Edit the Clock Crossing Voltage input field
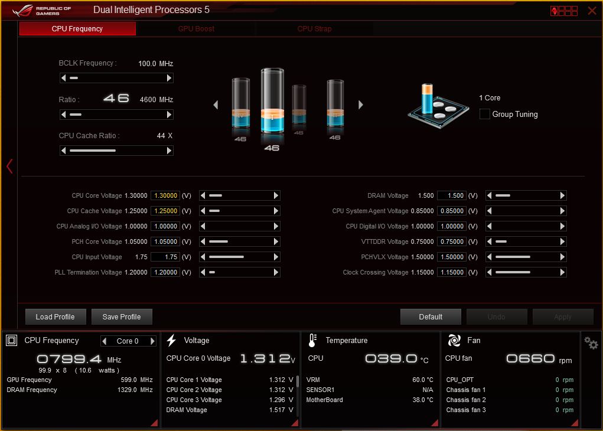Image resolution: width=603 pixels, height=431 pixels. click(x=452, y=272)
